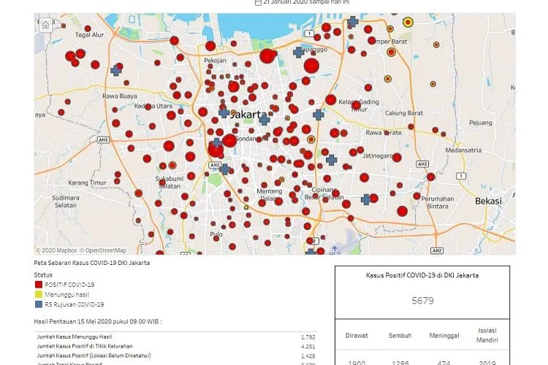Click the map home reset icon

(45, 25)
